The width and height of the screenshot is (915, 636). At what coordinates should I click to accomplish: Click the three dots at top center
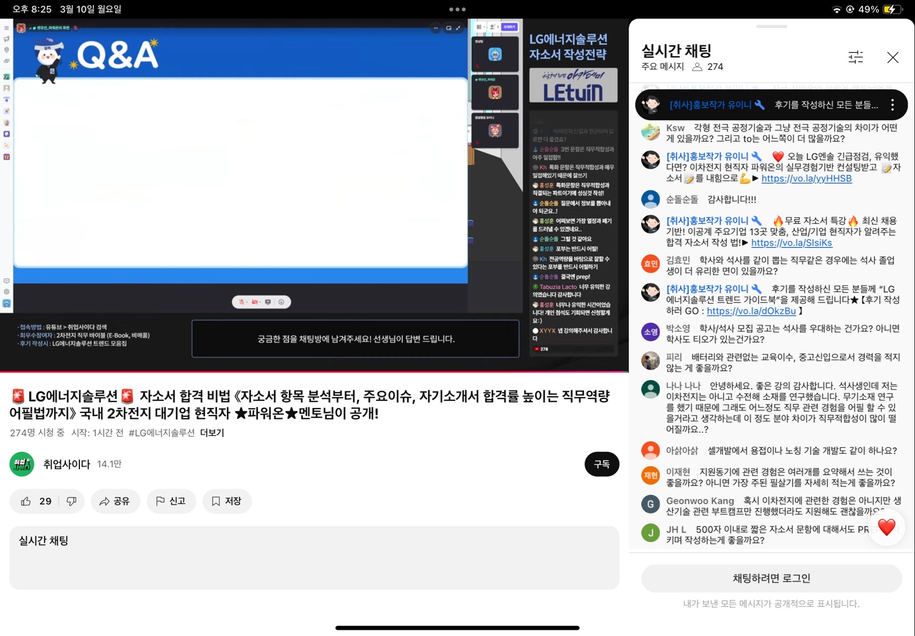(457, 10)
